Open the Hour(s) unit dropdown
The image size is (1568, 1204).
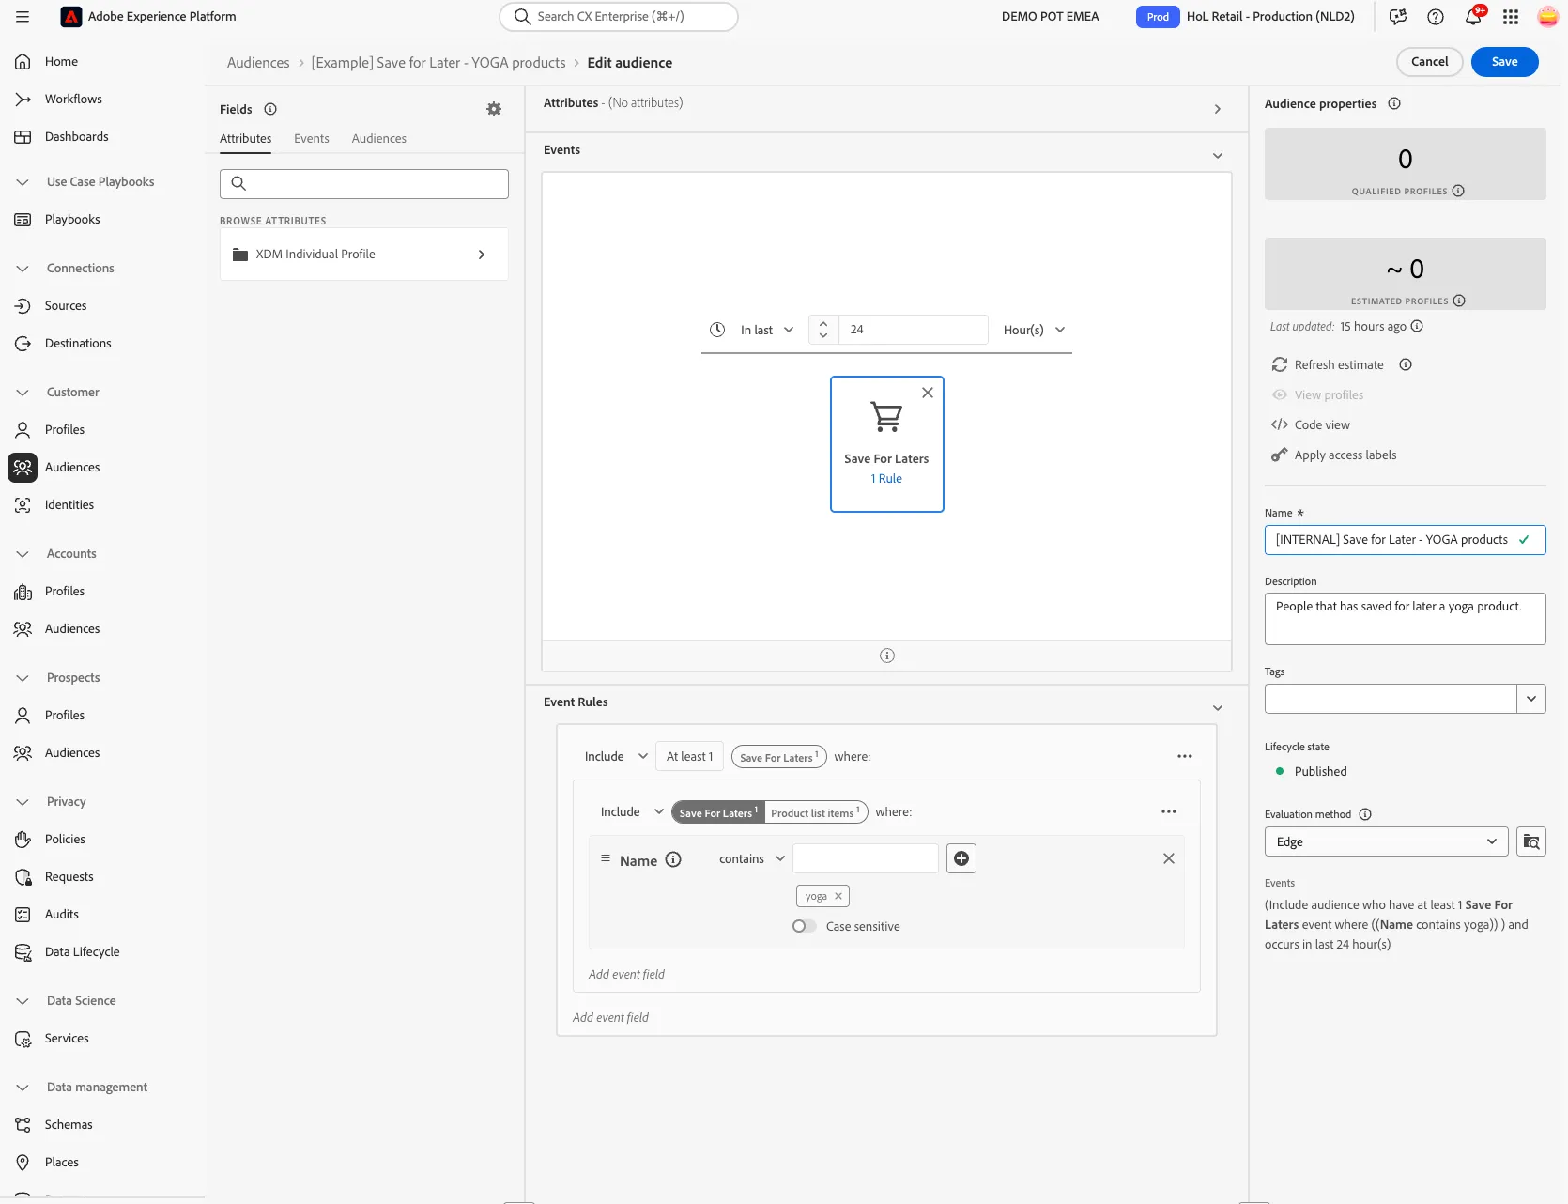click(1034, 330)
